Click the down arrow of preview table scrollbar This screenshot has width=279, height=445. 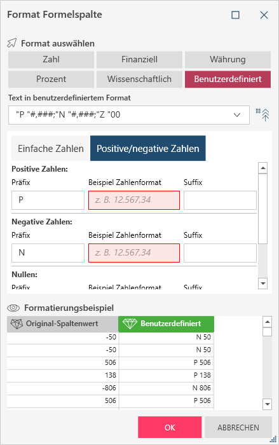click(x=267, y=404)
